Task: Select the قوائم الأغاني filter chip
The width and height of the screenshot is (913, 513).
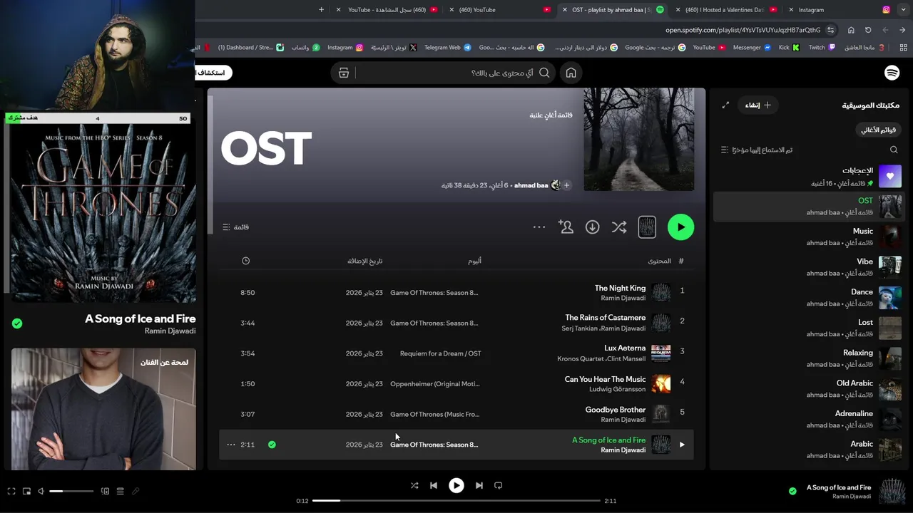Action: [878, 130]
